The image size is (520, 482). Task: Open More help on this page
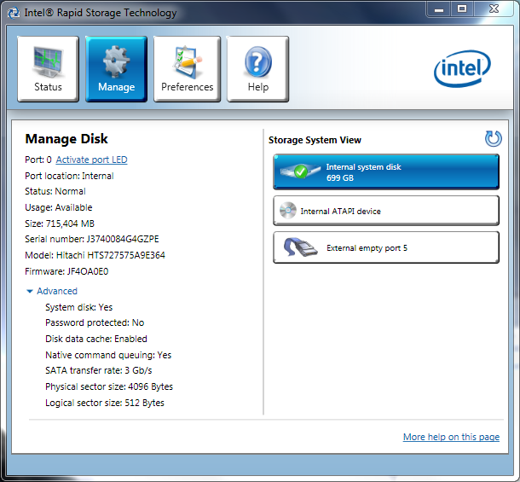pyautogui.click(x=451, y=437)
